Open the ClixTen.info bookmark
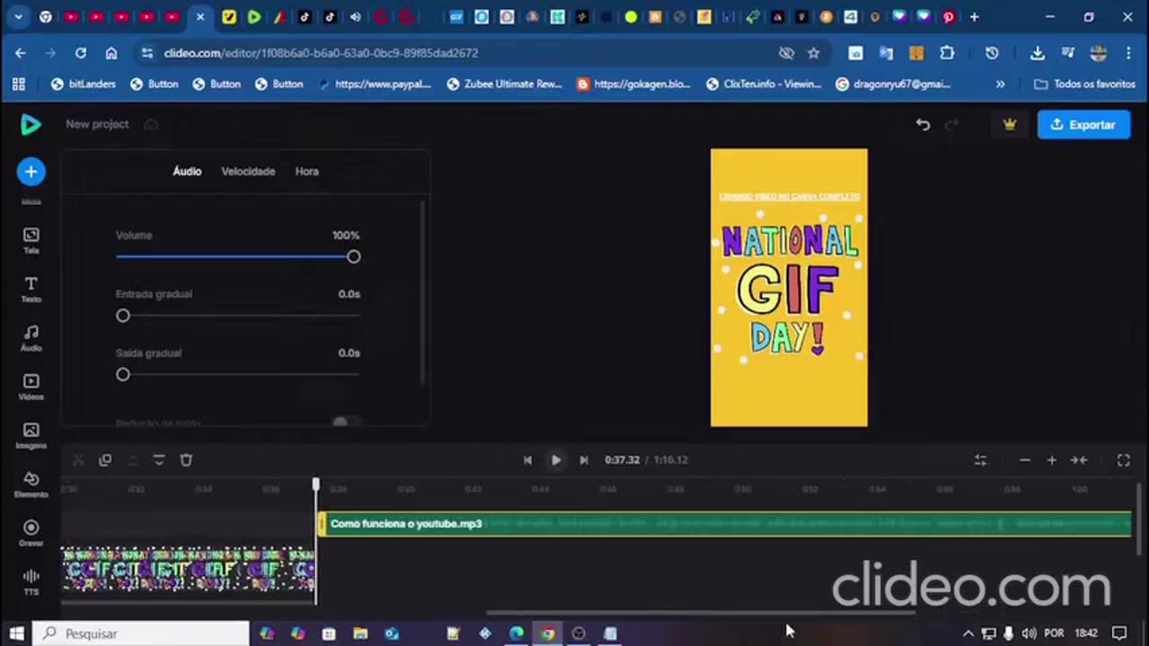1149x646 pixels. click(x=764, y=84)
